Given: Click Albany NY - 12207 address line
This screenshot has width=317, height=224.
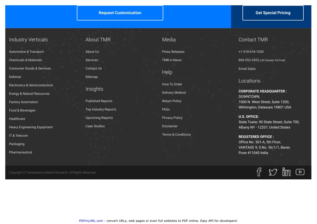Looking at the screenshot, I should pos(264,127).
